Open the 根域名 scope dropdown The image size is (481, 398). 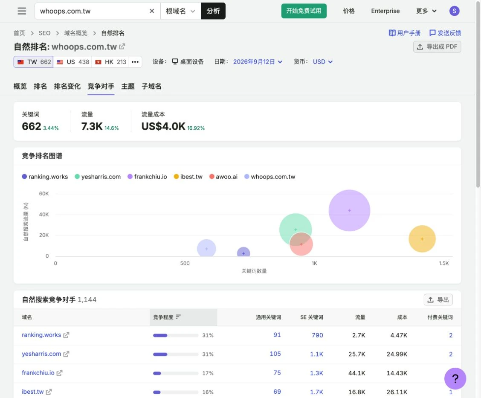pos(181,11)
